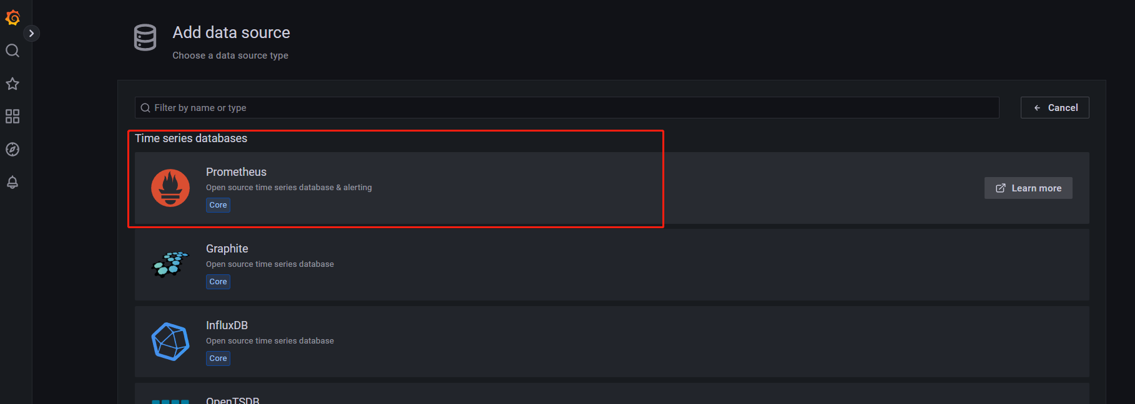Click the Core badge under InfluxDB
The image size is (1135, 404).
coord(218,358)
